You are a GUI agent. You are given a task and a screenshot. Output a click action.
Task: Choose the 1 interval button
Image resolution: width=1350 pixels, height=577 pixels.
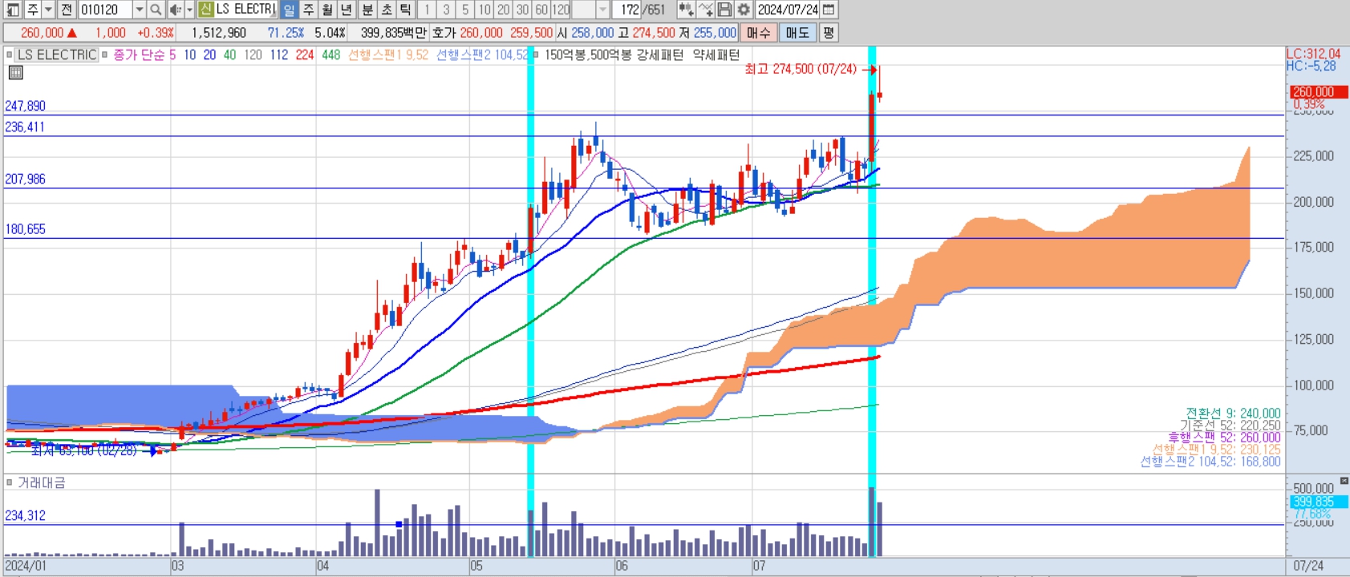tap(427, 10)
